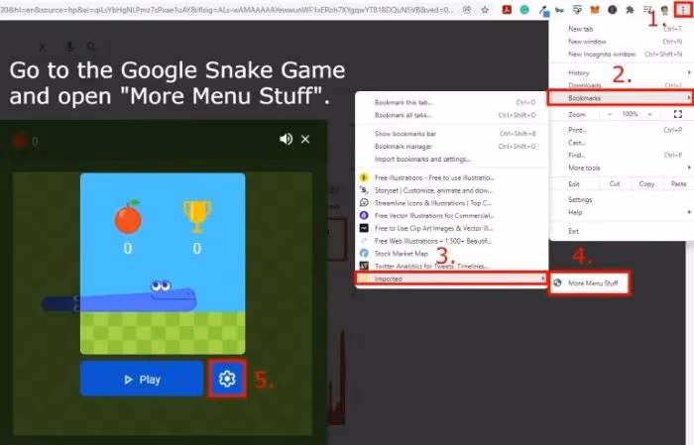Open the snake game settings gear

(227, 379)
